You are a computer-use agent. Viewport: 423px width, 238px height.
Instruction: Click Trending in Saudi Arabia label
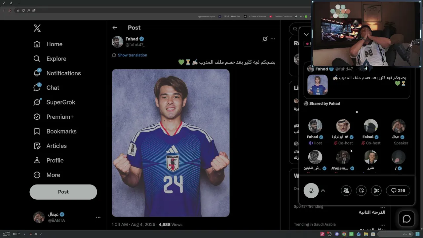pos(315,224)
